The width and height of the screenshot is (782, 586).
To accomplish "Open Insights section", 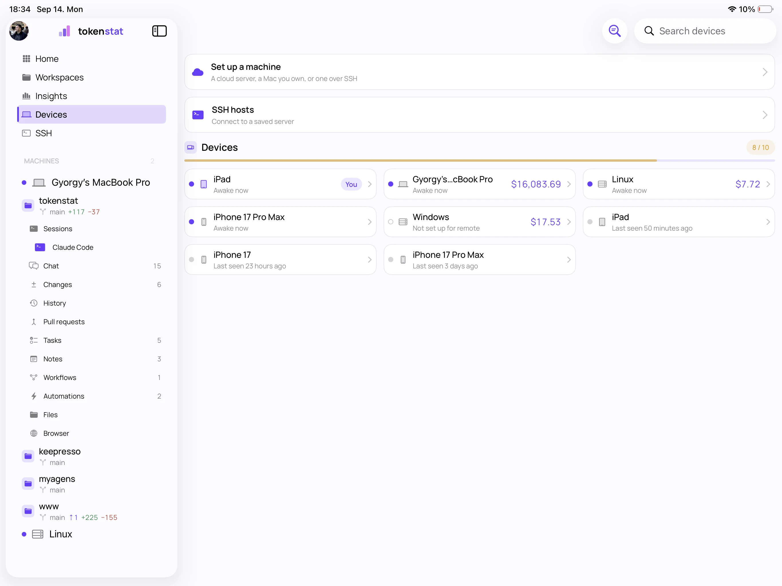I will 92,96.
